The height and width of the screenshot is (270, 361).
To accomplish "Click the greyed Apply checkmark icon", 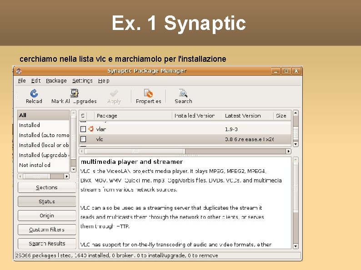I will coord(114,93).
